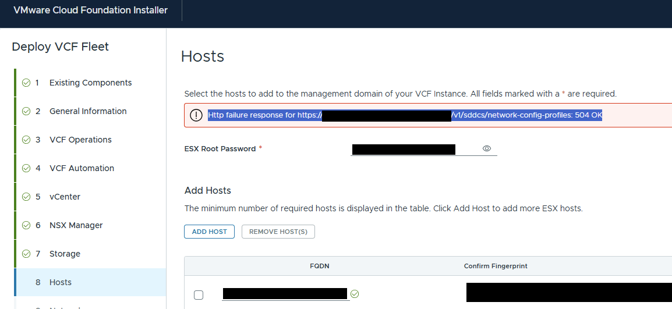Click the error alert exclamation icon
This screenshot has width=672, height=309.
tap(196, 115)
